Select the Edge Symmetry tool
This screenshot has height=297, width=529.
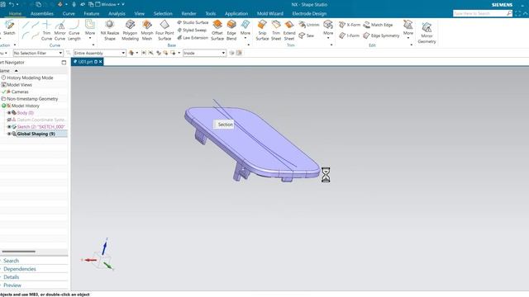click(381, 35)
